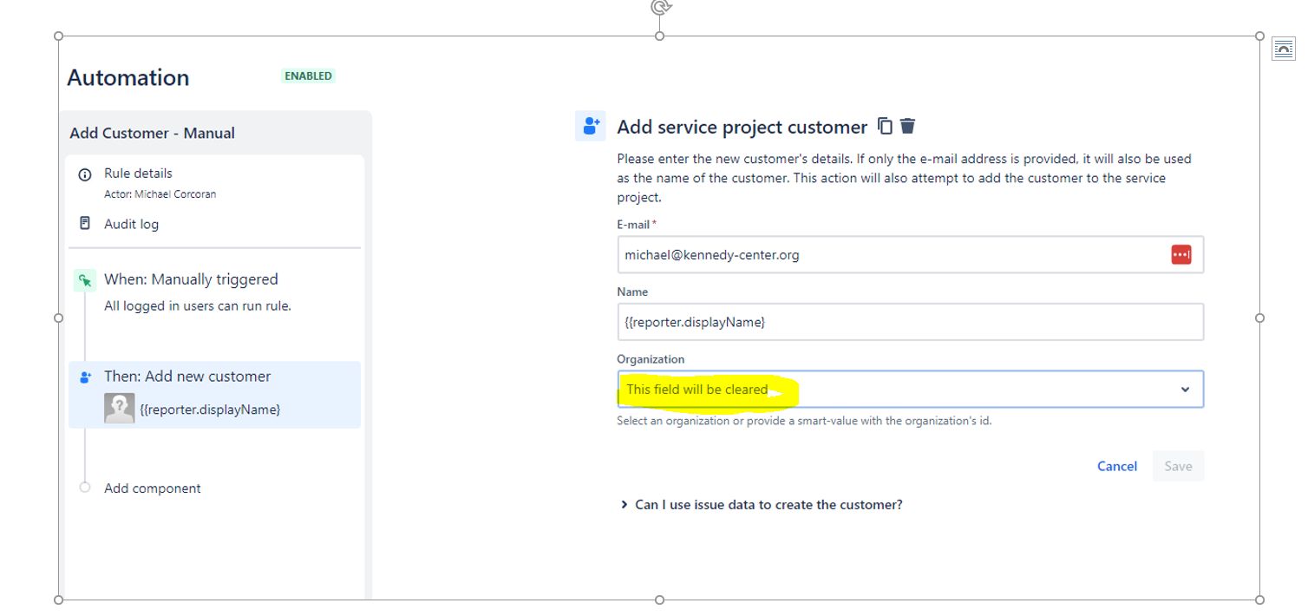This screenshot has height=616, width=1308.
Task: Expand Can I use issue data section
Action: click(x=762, y=505)
